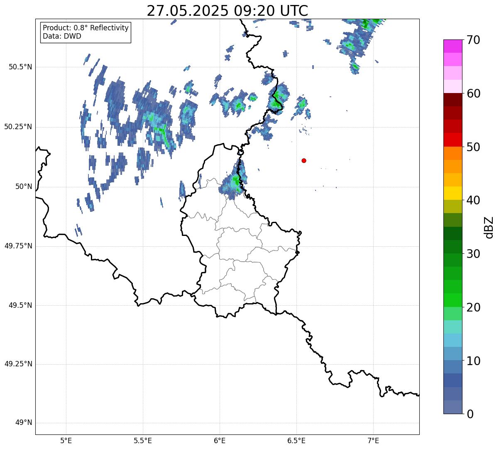Pick the bright green colorbar segment above 20
Image resolution: width=499 pixels, height=449 pixels.
(x=453, y=300)
